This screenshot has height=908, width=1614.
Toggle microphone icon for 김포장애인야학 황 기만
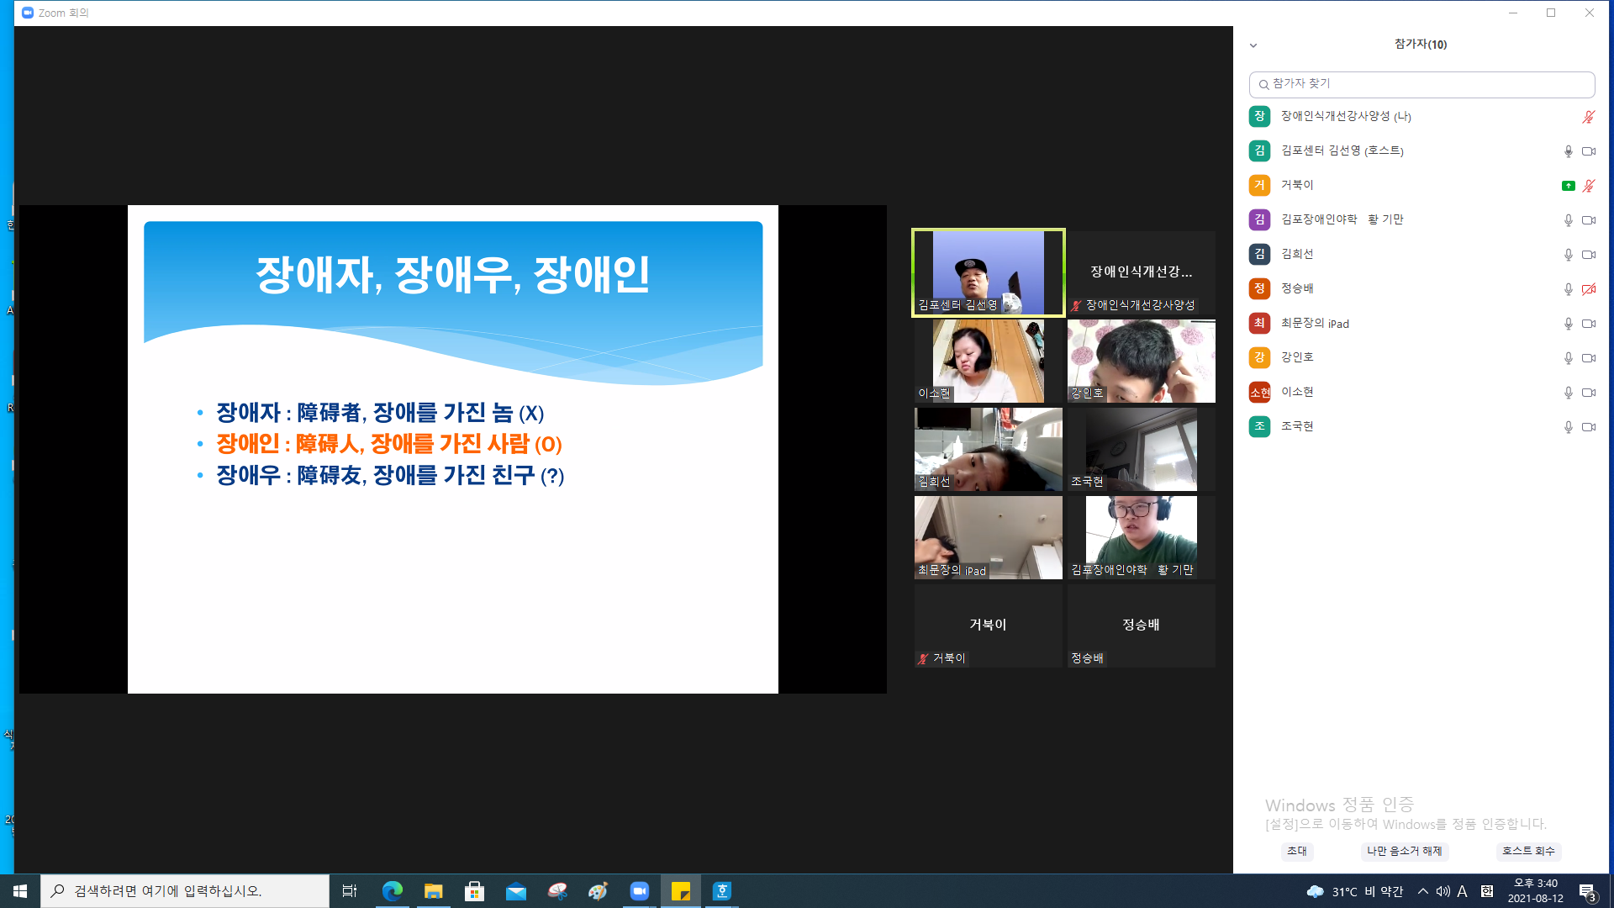pos(1568,220)
